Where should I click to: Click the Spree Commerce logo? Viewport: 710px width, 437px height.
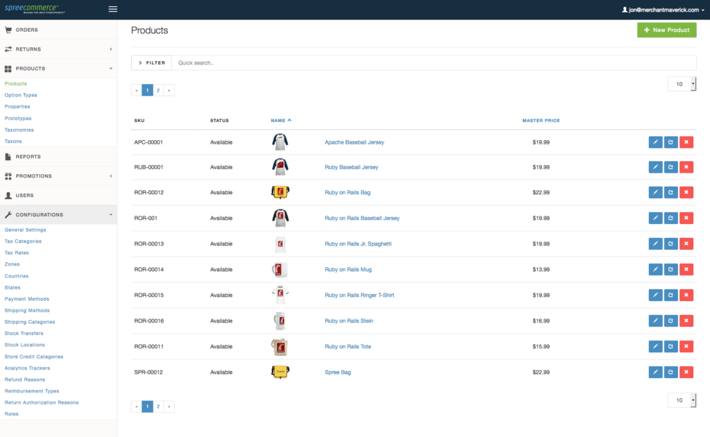coord(35,8)
